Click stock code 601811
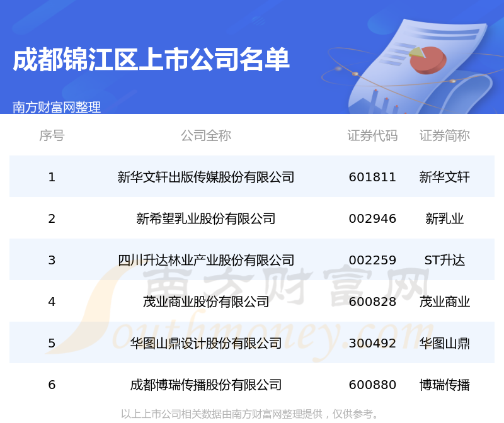This screenshot has width=504, height=423. coord(372,177)
